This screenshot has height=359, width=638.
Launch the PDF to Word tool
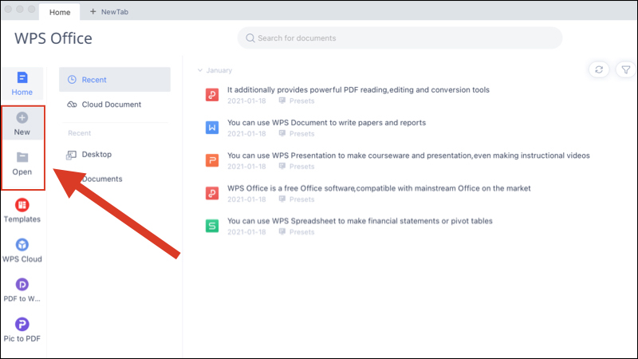22,290
